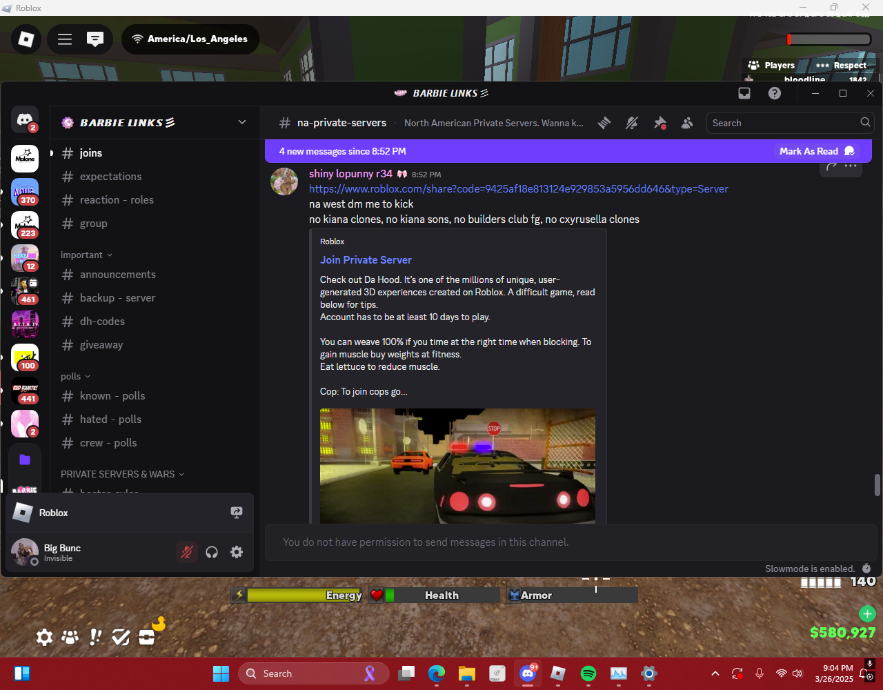Click the Join Private Server link

click(366, 260)
